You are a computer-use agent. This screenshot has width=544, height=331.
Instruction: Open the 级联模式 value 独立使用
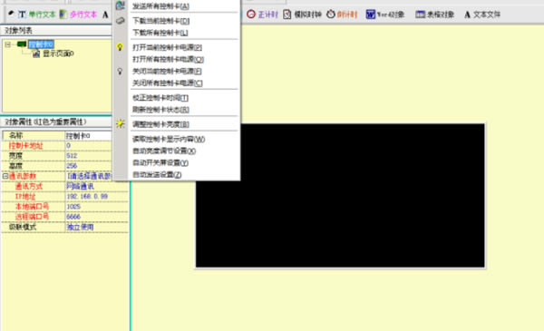point(96,228)
